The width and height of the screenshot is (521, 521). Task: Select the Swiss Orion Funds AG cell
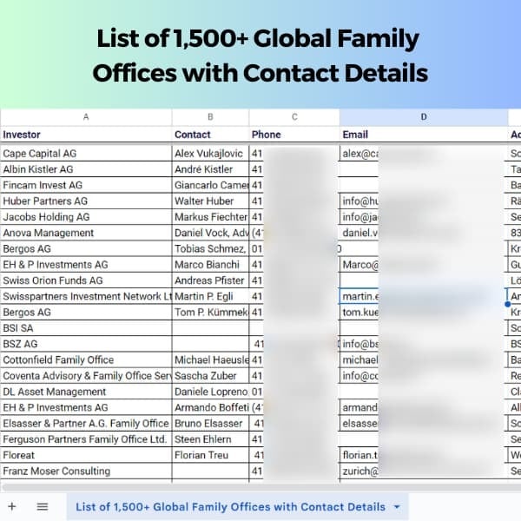click(86, 280)
